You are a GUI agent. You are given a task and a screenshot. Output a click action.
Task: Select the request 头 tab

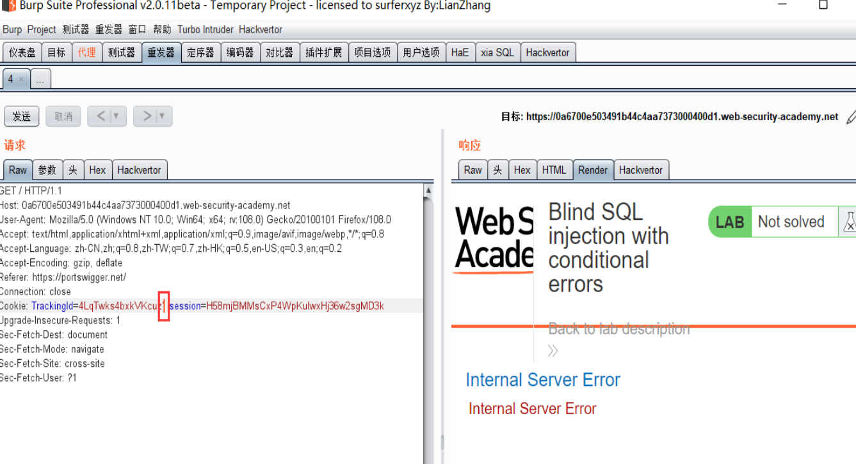pyautogui.click(x=73, y=170)
